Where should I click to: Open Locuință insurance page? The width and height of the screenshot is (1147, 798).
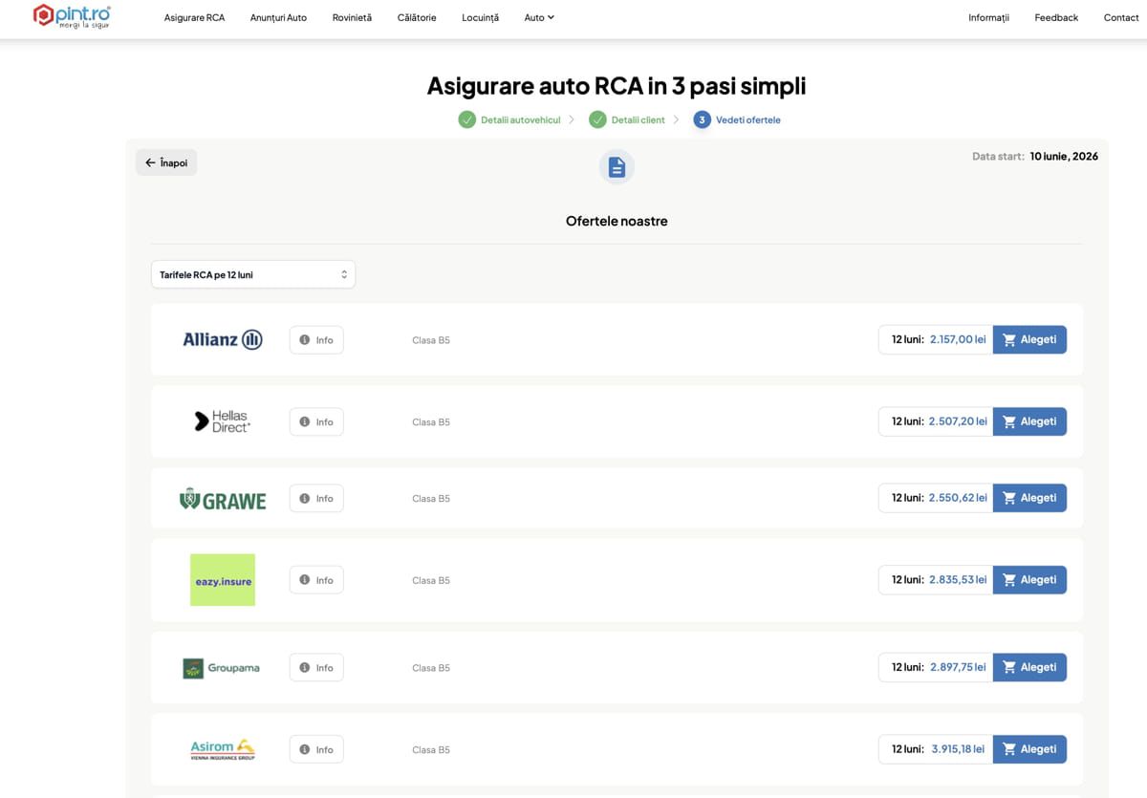(480, 17)
